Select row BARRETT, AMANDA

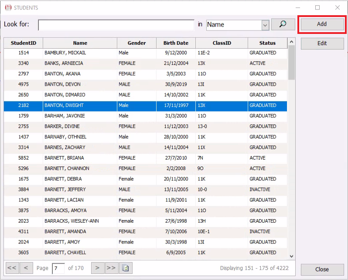tap(145, 232)
